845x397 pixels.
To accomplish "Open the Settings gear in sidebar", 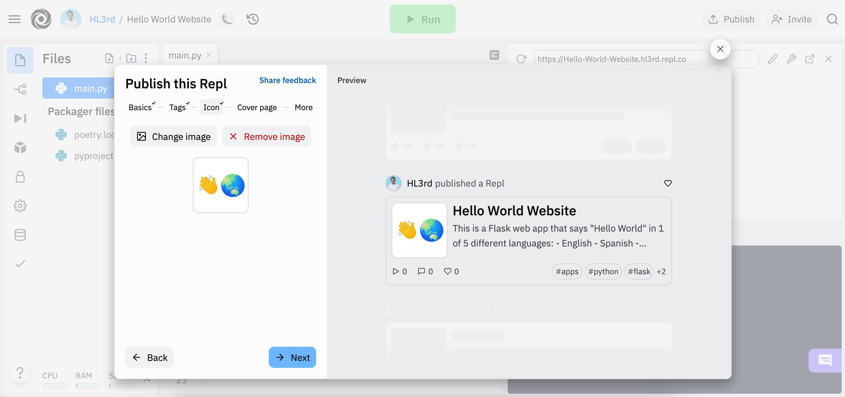I will [20, 206].
